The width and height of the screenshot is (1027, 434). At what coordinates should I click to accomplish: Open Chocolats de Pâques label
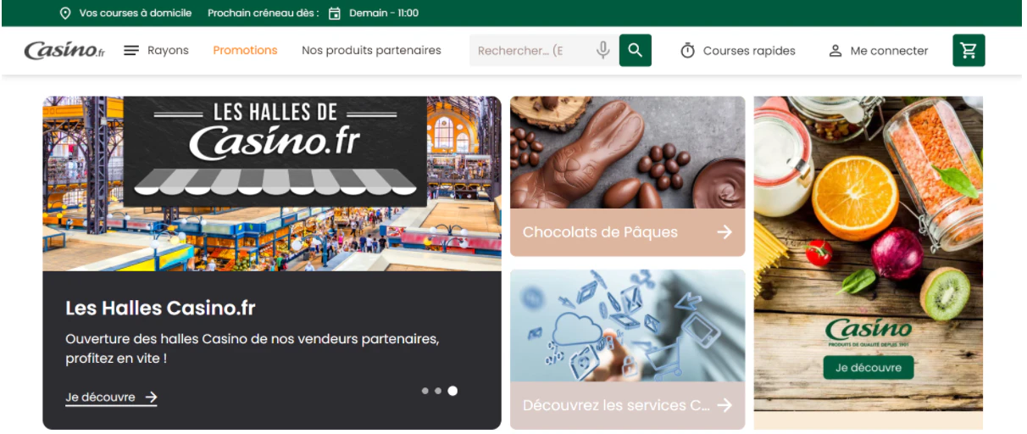point(600,231)
